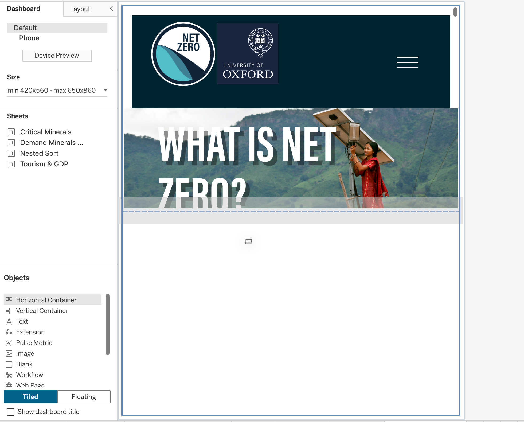Switch to Tiled layout mode
The height and width of the screenshot is (422, 524).
point(30,397)
